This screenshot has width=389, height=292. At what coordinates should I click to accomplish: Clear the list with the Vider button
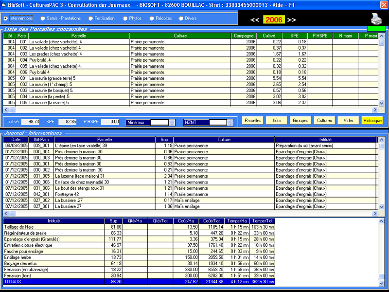(x=348, y=120)
